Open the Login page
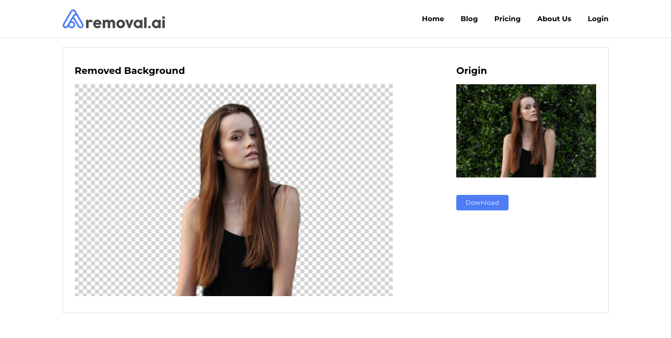This screenshot has width=671, height=338. pyautogui.click(x=598, y=19)
